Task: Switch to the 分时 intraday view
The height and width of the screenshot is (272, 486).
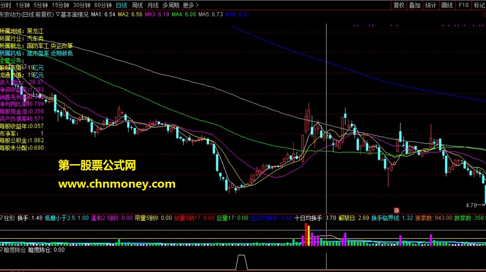Action: [x=5, y=5]
